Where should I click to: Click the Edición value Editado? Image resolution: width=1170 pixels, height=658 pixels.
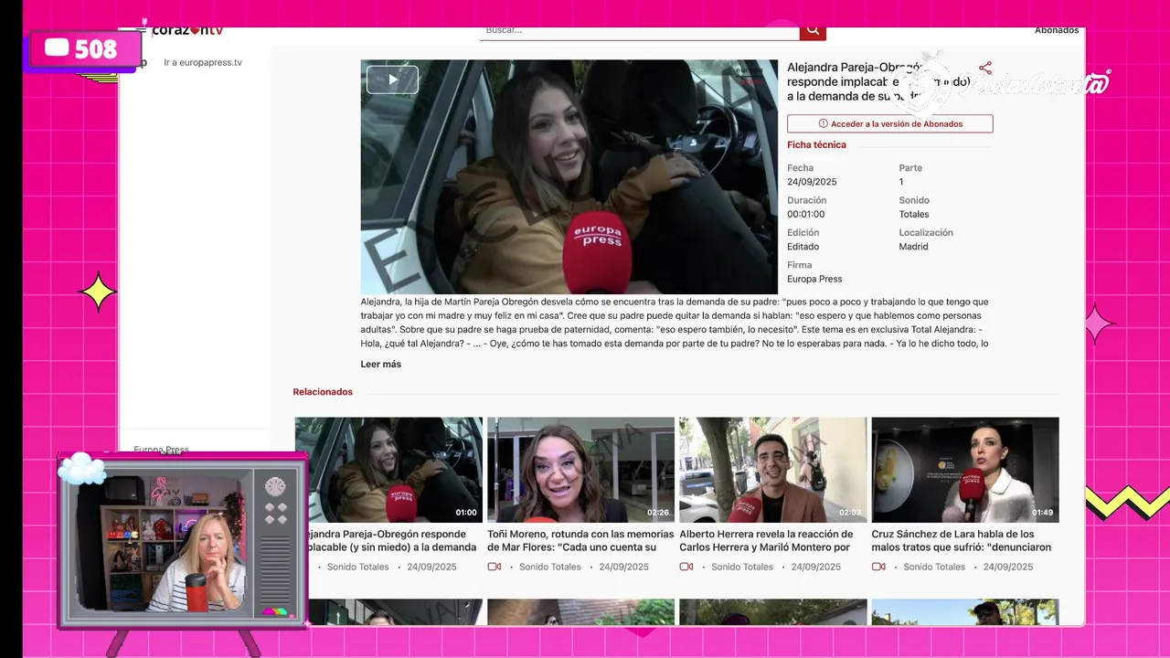click(x=803, y=247)
